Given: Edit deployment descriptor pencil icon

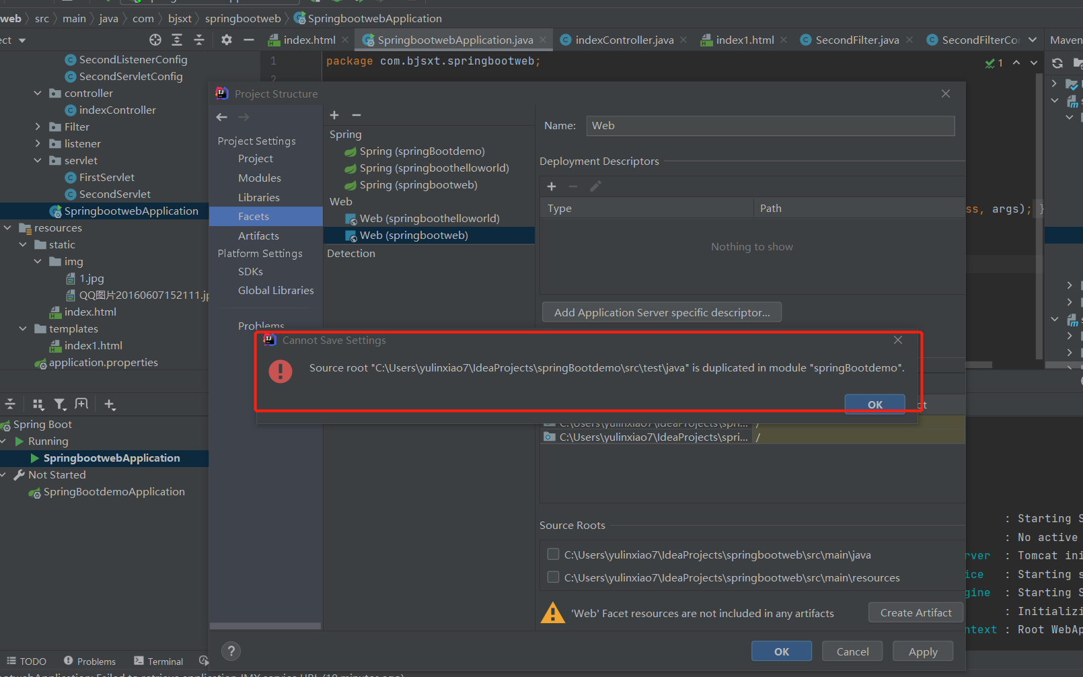Looking at the screenshot, I should tap(595, 186).
